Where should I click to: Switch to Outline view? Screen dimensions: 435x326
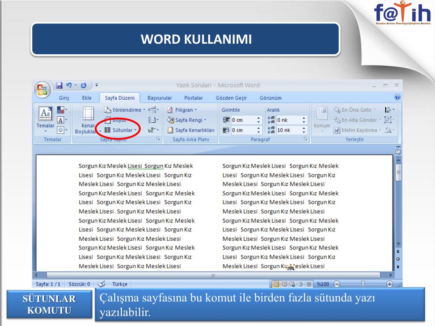pos(301,284)
